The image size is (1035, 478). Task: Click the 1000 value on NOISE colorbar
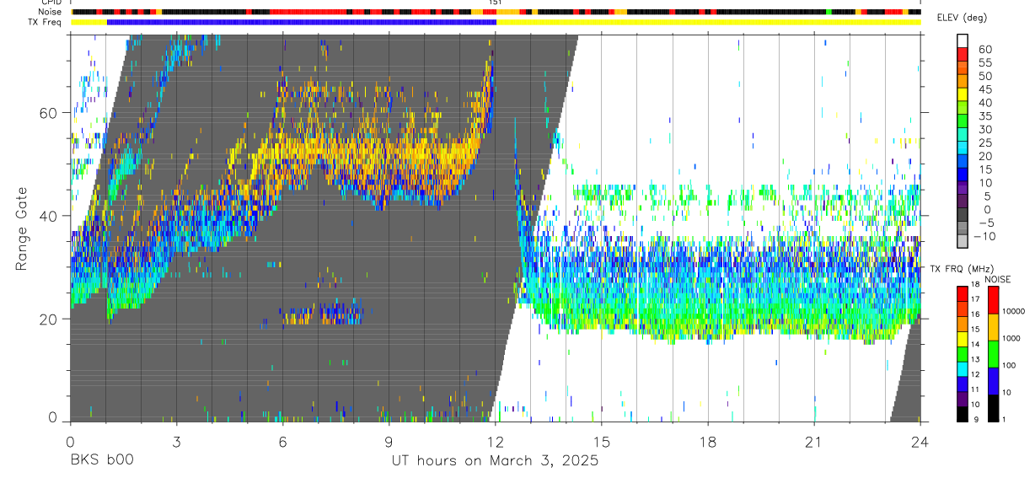coord(1012,338)
